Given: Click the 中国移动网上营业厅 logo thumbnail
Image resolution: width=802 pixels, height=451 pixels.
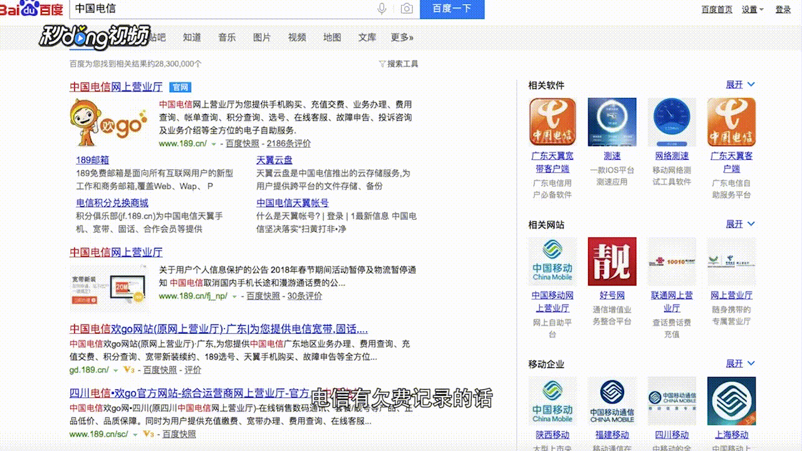Looking at the screenshot, I should pyautogui.click(x=552, y=261).
